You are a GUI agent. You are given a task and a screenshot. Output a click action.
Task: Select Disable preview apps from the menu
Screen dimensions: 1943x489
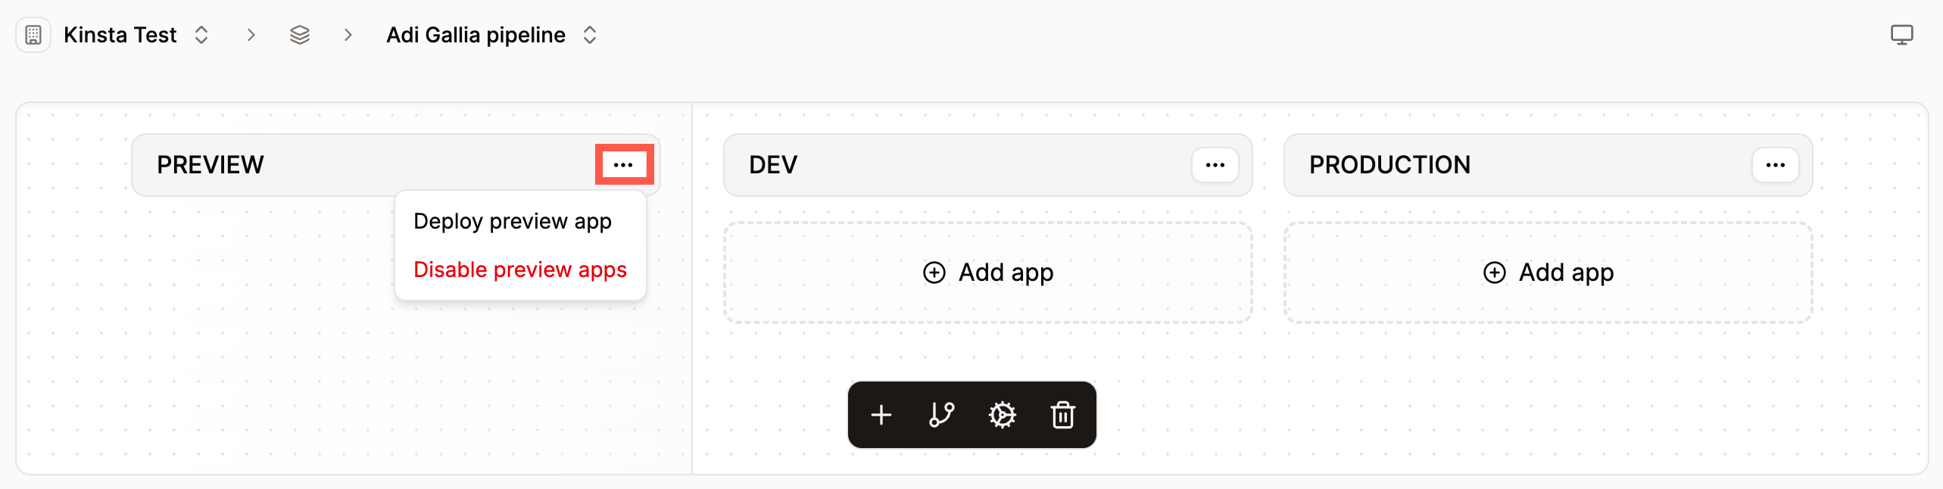[x=519, y=269]
